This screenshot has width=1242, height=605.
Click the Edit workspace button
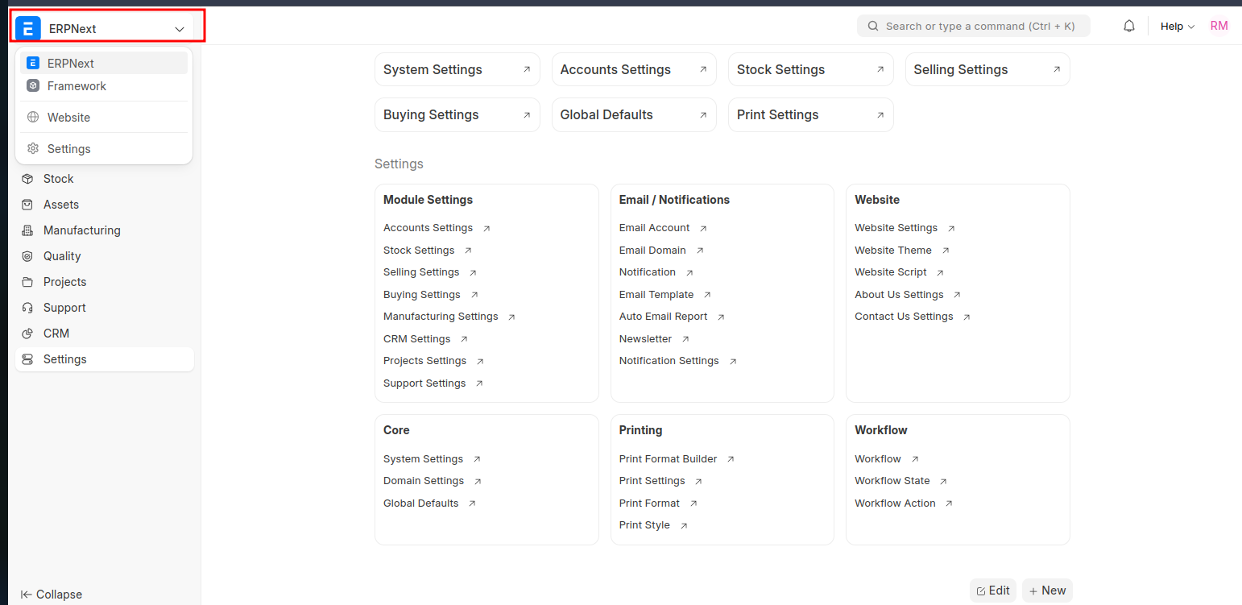click(993, 590)
